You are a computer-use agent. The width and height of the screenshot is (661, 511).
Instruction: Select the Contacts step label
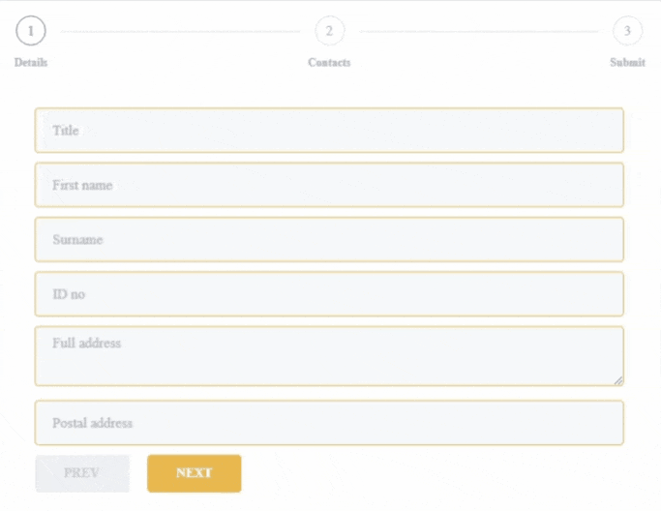pyautogui.click(x=329, y=63)
